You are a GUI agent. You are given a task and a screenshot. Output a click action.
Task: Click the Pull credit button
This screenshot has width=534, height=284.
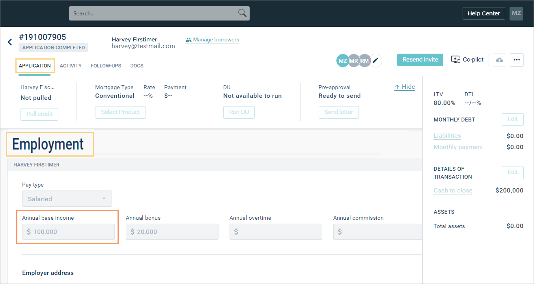pos(39,114)
